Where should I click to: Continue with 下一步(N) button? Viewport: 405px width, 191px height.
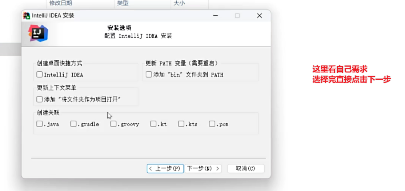tap(203, 168)
